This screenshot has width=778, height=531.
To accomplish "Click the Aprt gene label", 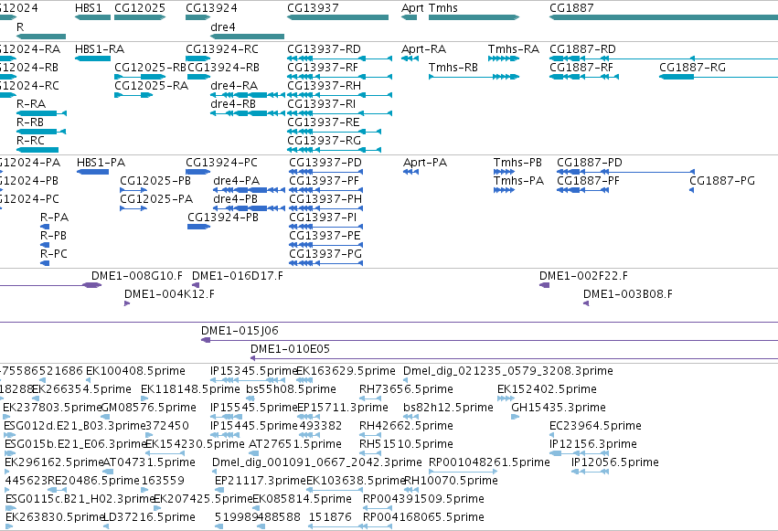I will [412, 8].
